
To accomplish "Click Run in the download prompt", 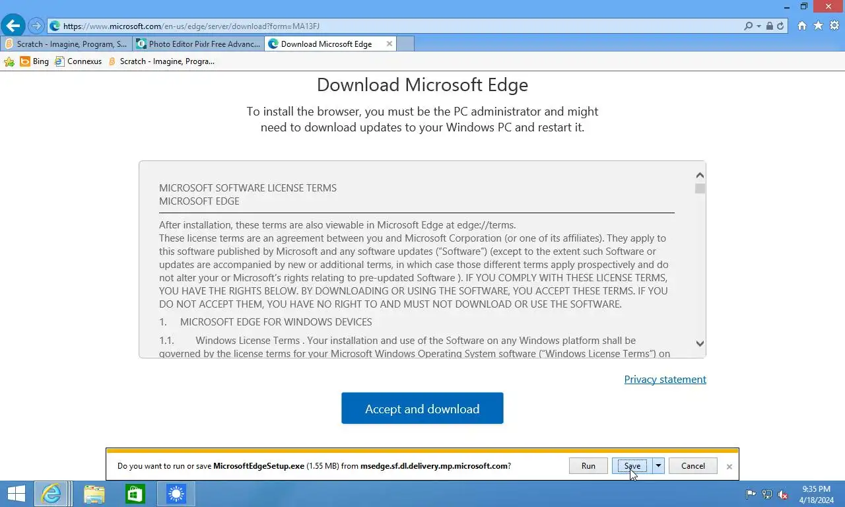I will click(x=588, y=466).
